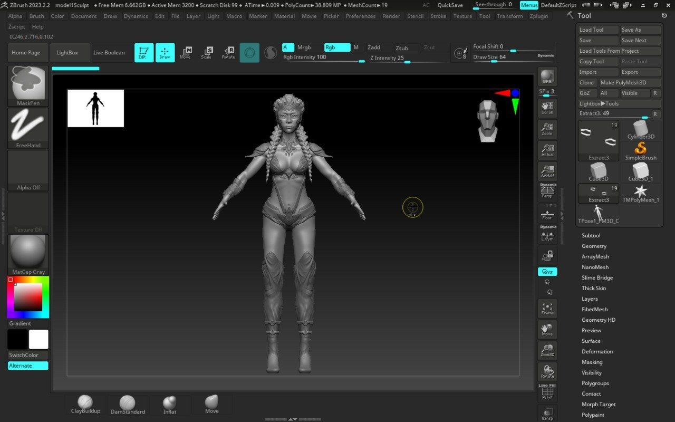Expand the Geometry subpalette

pyautogui.click(x=594, y=246)
